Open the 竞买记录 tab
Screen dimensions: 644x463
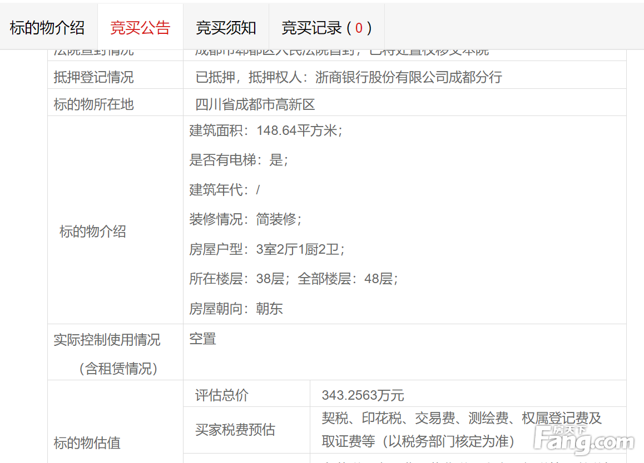point(326,27)
